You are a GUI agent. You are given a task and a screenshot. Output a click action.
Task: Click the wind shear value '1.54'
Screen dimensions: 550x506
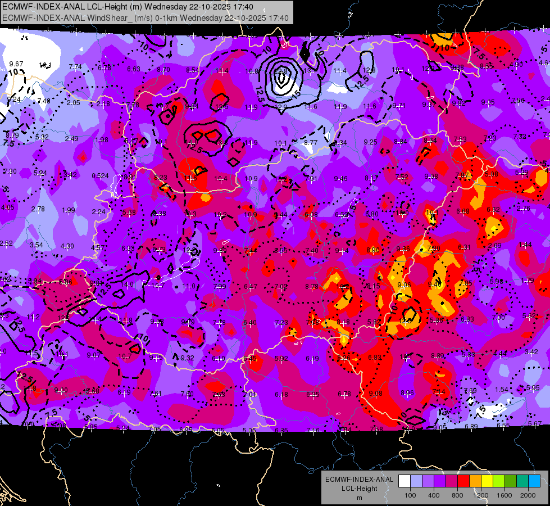502,390
